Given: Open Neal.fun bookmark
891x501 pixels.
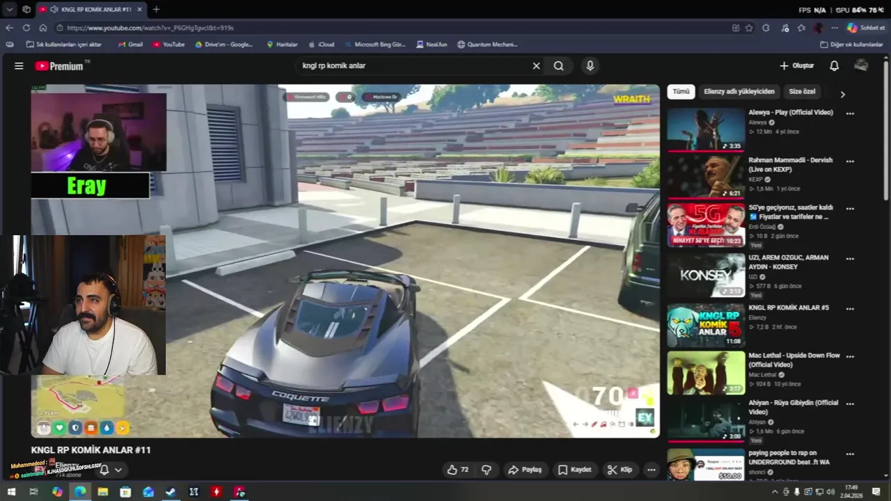Looking at the screenshot, I should (432, 45).
